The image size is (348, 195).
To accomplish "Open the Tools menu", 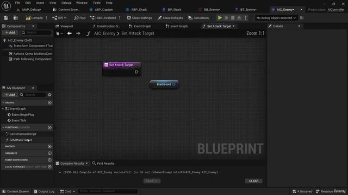I will coord(97,3).
